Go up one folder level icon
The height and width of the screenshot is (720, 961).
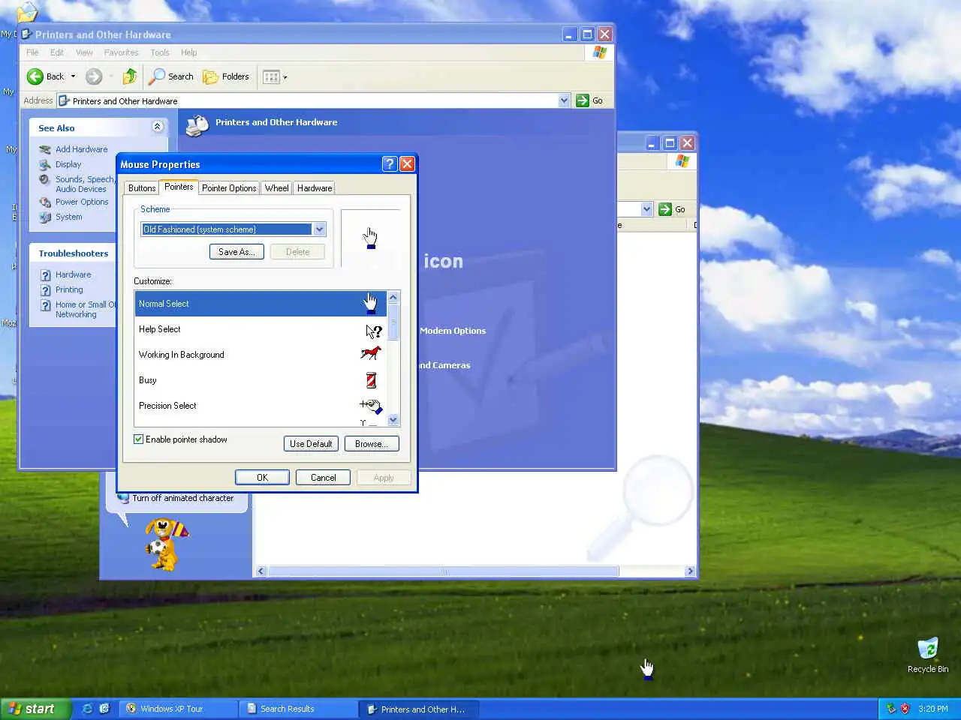129,76
